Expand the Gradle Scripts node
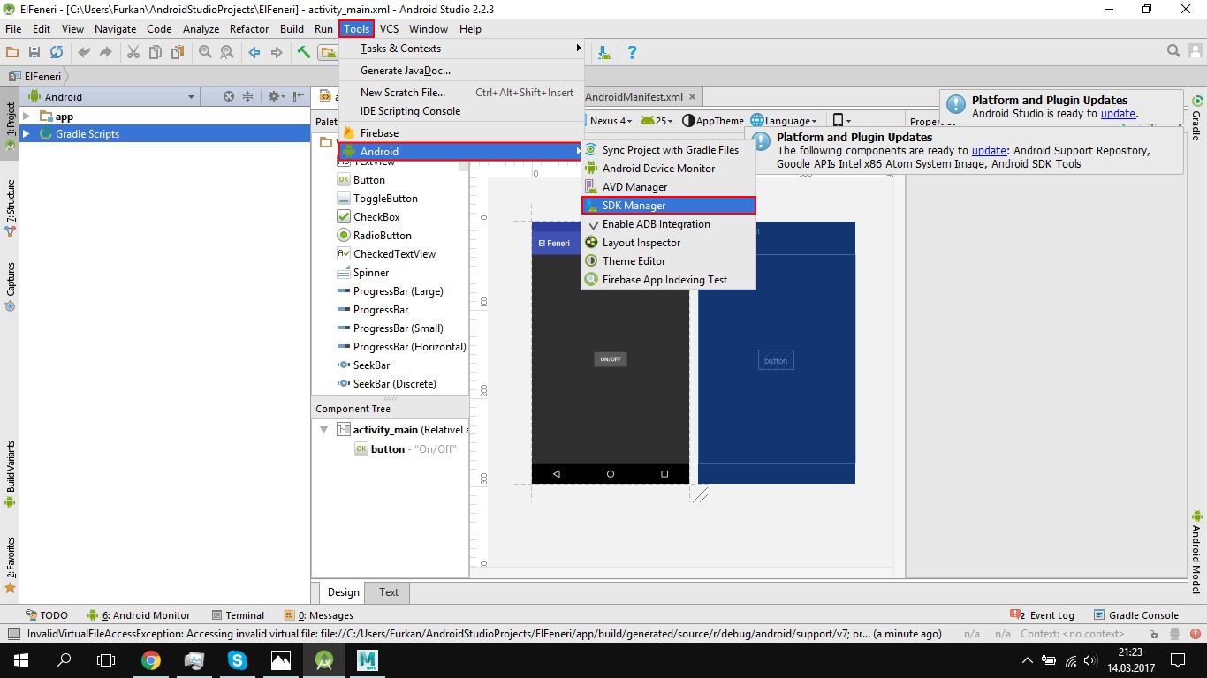 [27, 134]
